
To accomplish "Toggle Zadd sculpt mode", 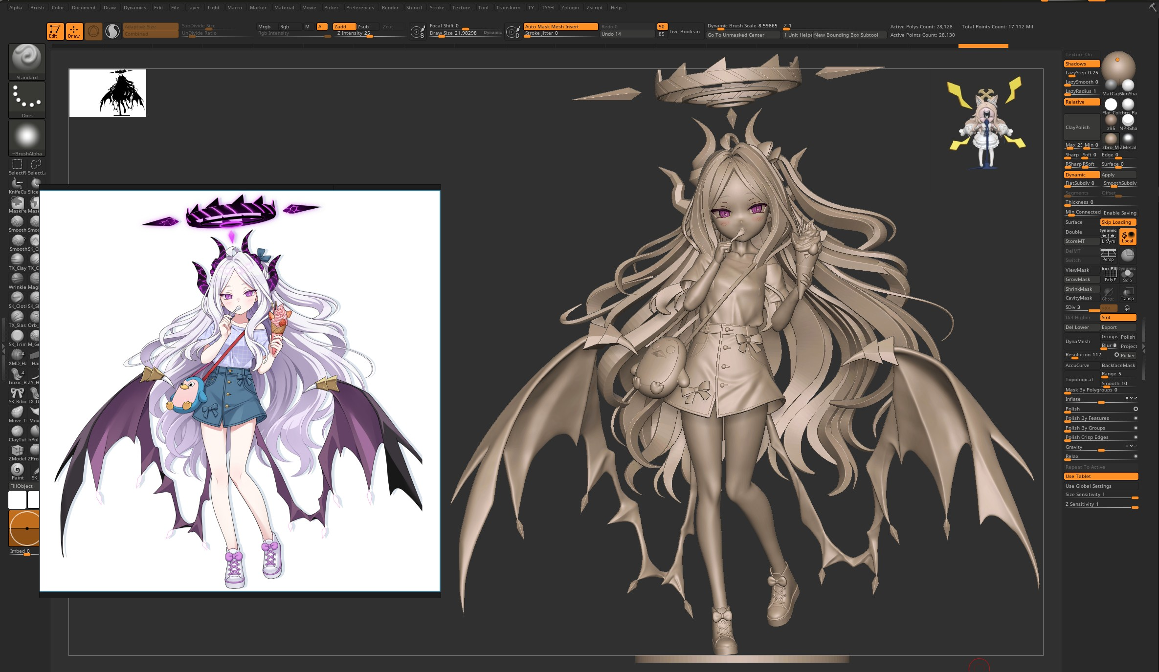I will tap(344, 26).
